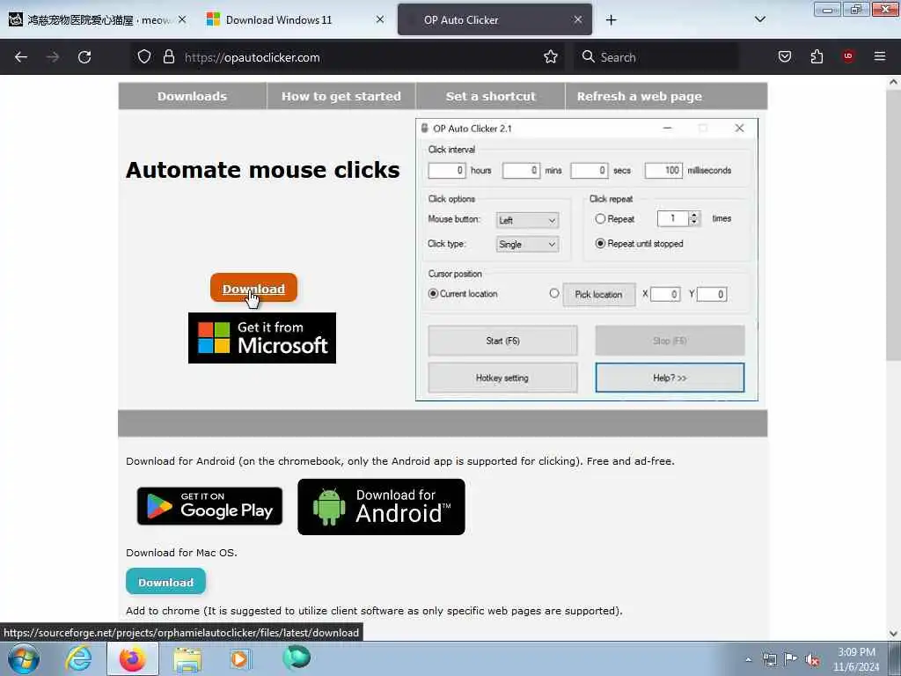
Task: Open How to get started page
Action: click(x=341, y=96)
